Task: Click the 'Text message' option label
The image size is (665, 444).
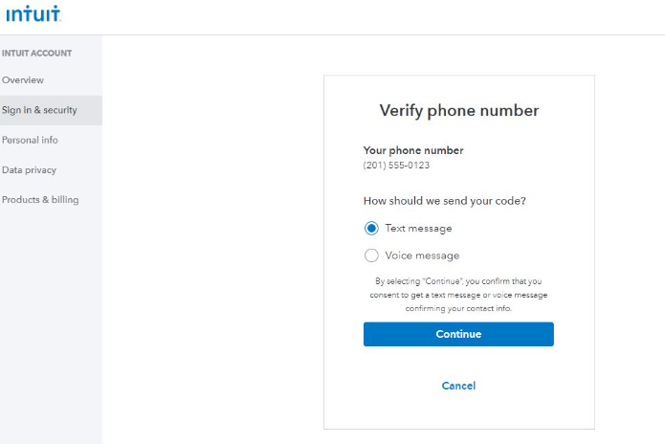Action: coord(418,229)
